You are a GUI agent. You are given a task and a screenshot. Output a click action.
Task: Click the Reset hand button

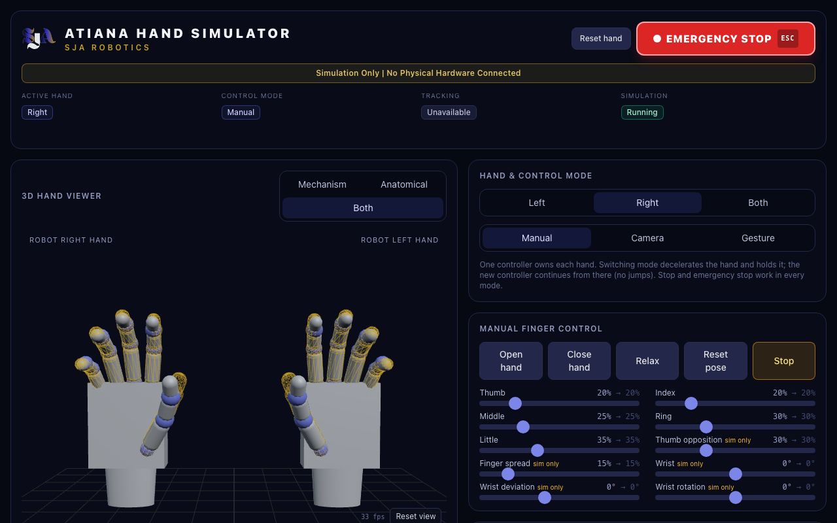pyautogui.click(x=601, y=39)
